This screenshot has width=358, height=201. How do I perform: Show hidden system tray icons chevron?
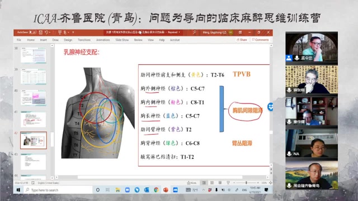(204, 190)
